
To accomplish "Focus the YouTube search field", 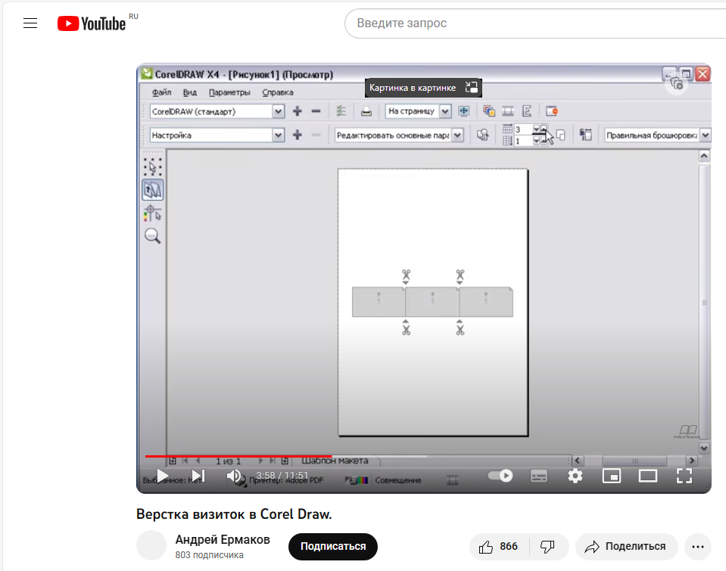I will pos(537,23).
